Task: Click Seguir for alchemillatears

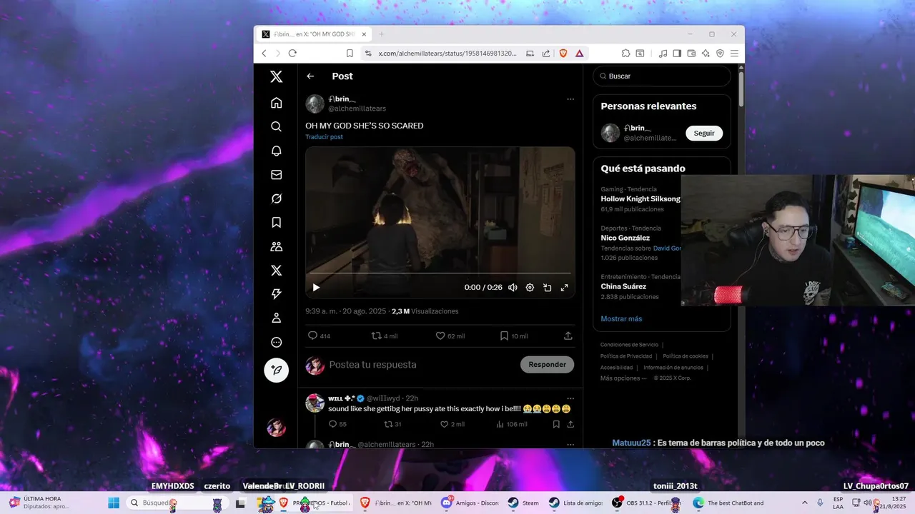Action: 704,133
